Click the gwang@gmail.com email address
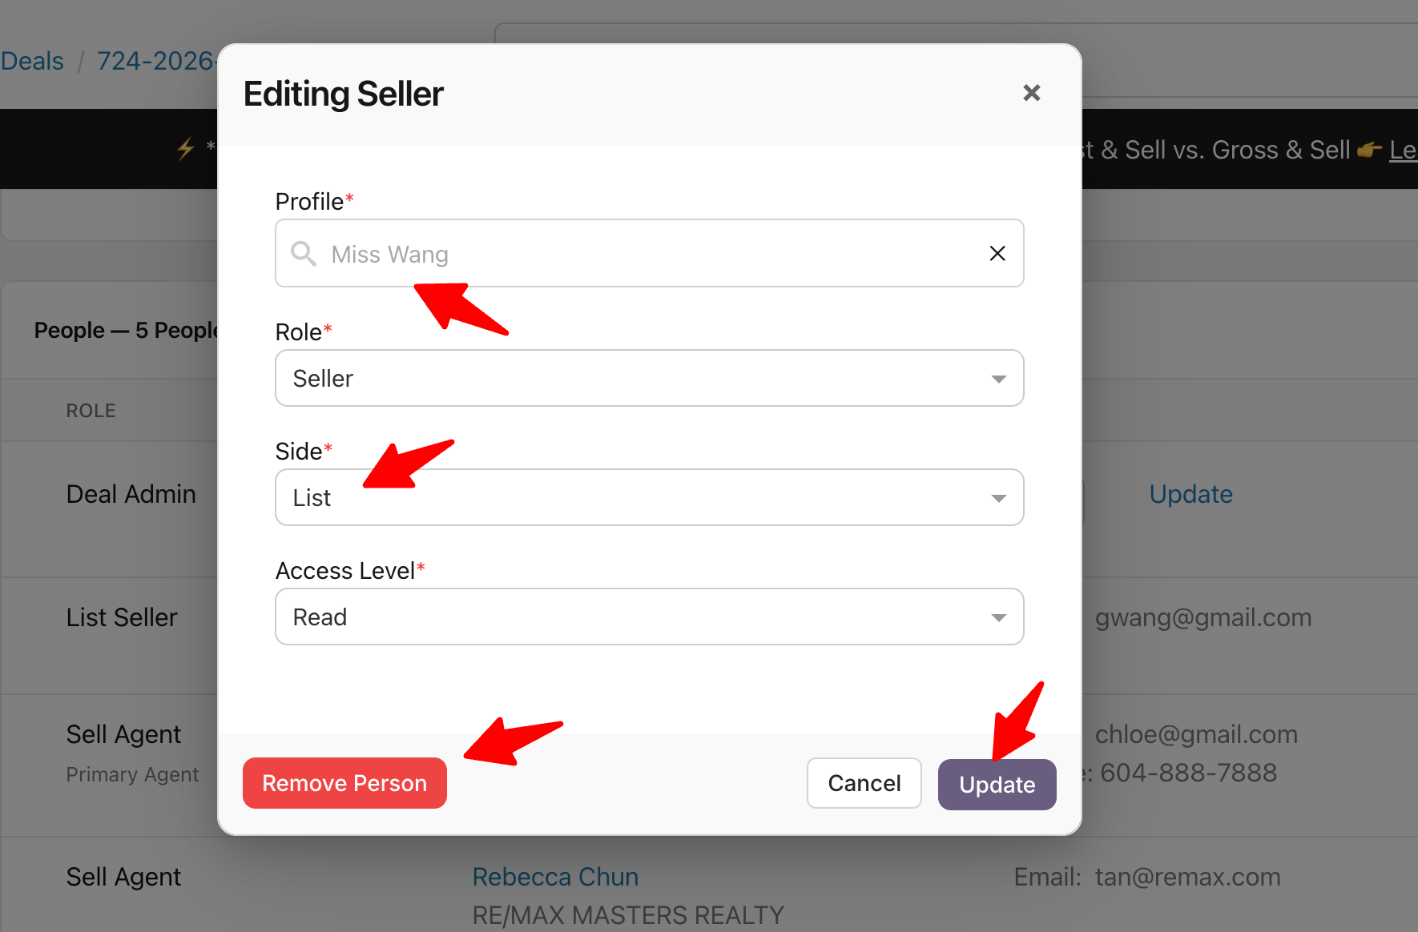 tap(1202, 617)
